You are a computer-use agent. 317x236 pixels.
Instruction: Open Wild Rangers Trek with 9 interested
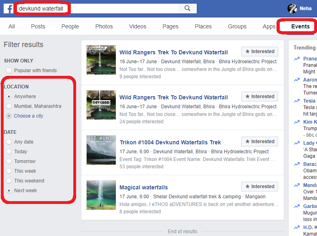(x=173, y=52)
